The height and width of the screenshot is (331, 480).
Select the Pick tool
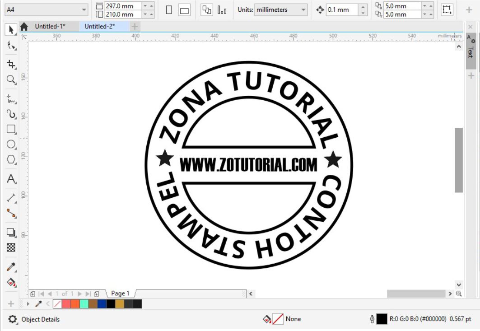pyautogui.click(x=10, y=29)
